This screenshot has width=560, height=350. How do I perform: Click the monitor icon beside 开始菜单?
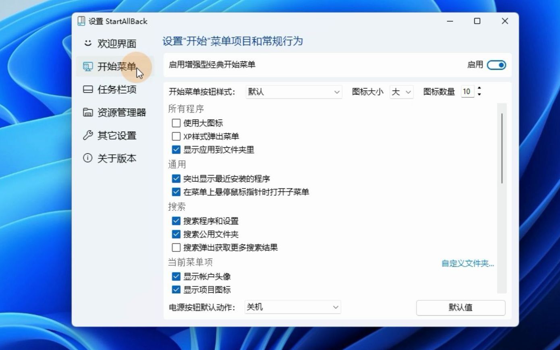pos(88,66)
